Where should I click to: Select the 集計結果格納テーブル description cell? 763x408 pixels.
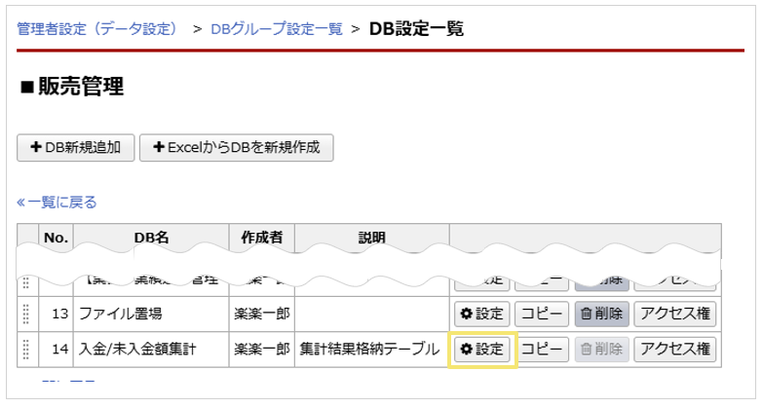[x=368, y=349]
